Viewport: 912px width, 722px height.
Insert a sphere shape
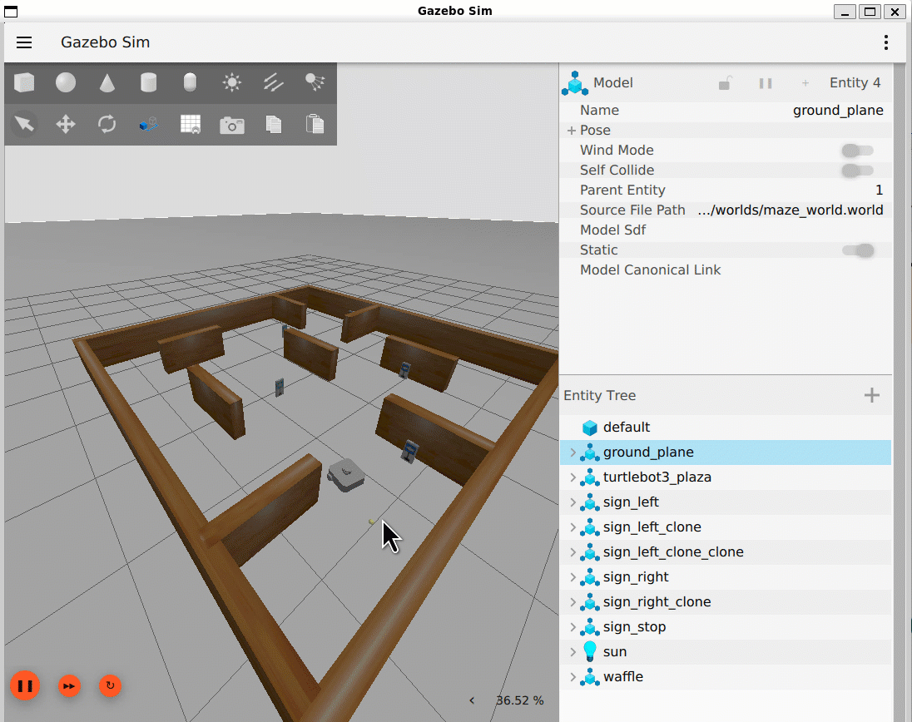click(66, 82)
